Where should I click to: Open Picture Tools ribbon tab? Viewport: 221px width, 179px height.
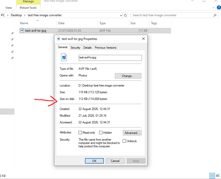[28, 8]
